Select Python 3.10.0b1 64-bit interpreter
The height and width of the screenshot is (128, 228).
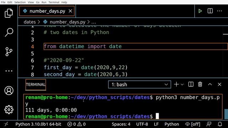[38, 124]
